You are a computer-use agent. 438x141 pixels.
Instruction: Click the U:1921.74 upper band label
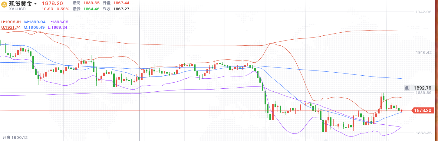point(11,27)
